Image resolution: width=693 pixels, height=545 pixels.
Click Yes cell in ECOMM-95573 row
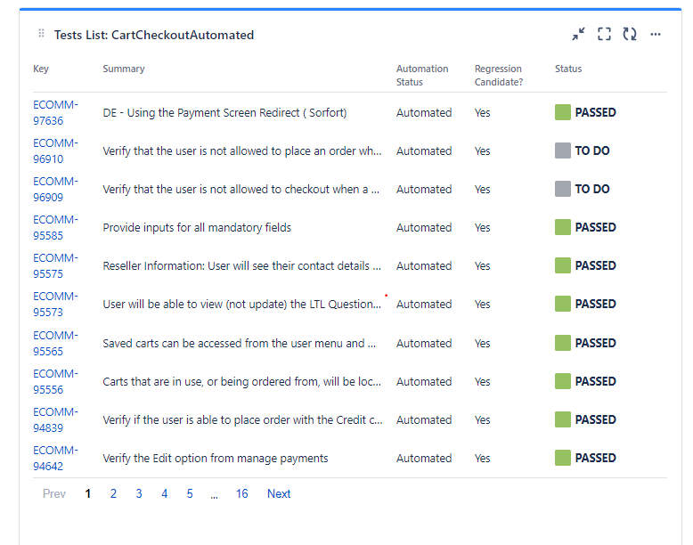pos(482,304)
